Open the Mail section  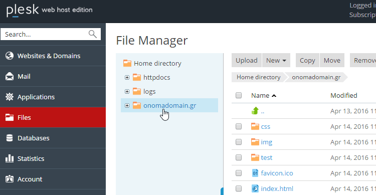tap(53, 76)
